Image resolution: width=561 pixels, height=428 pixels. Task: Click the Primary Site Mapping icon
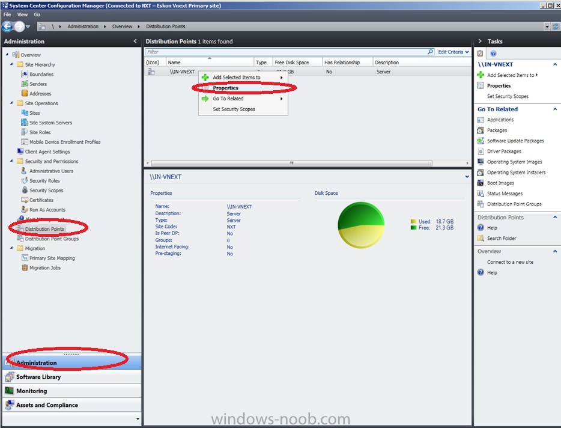(x=25, y=258)
